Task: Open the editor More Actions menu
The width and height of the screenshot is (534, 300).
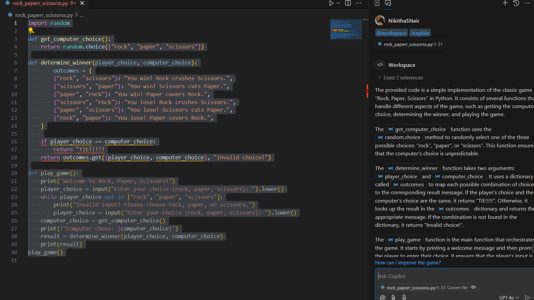Action: tap(358, 3)
